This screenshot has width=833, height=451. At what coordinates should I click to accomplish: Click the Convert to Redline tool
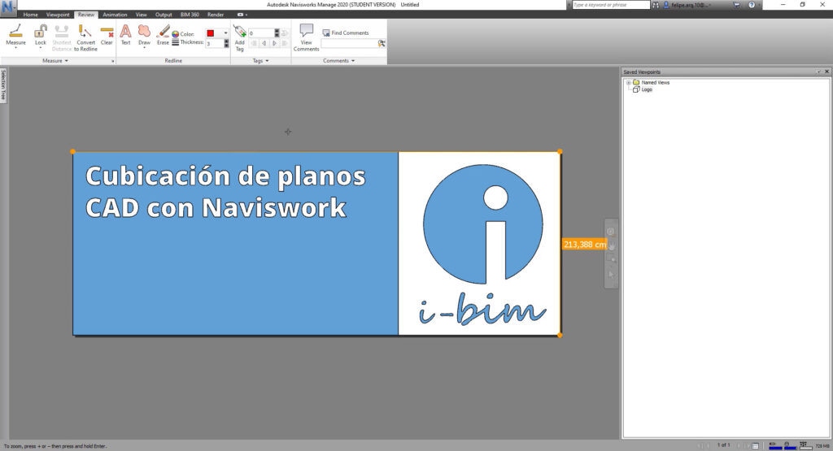(x=85, y=37)
